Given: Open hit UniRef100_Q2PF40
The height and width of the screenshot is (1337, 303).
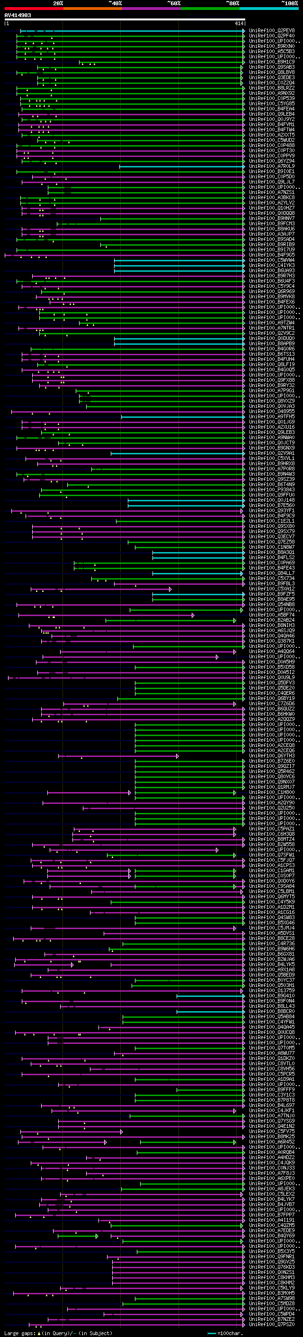Looking at the screenshot, I should [271, 36].
